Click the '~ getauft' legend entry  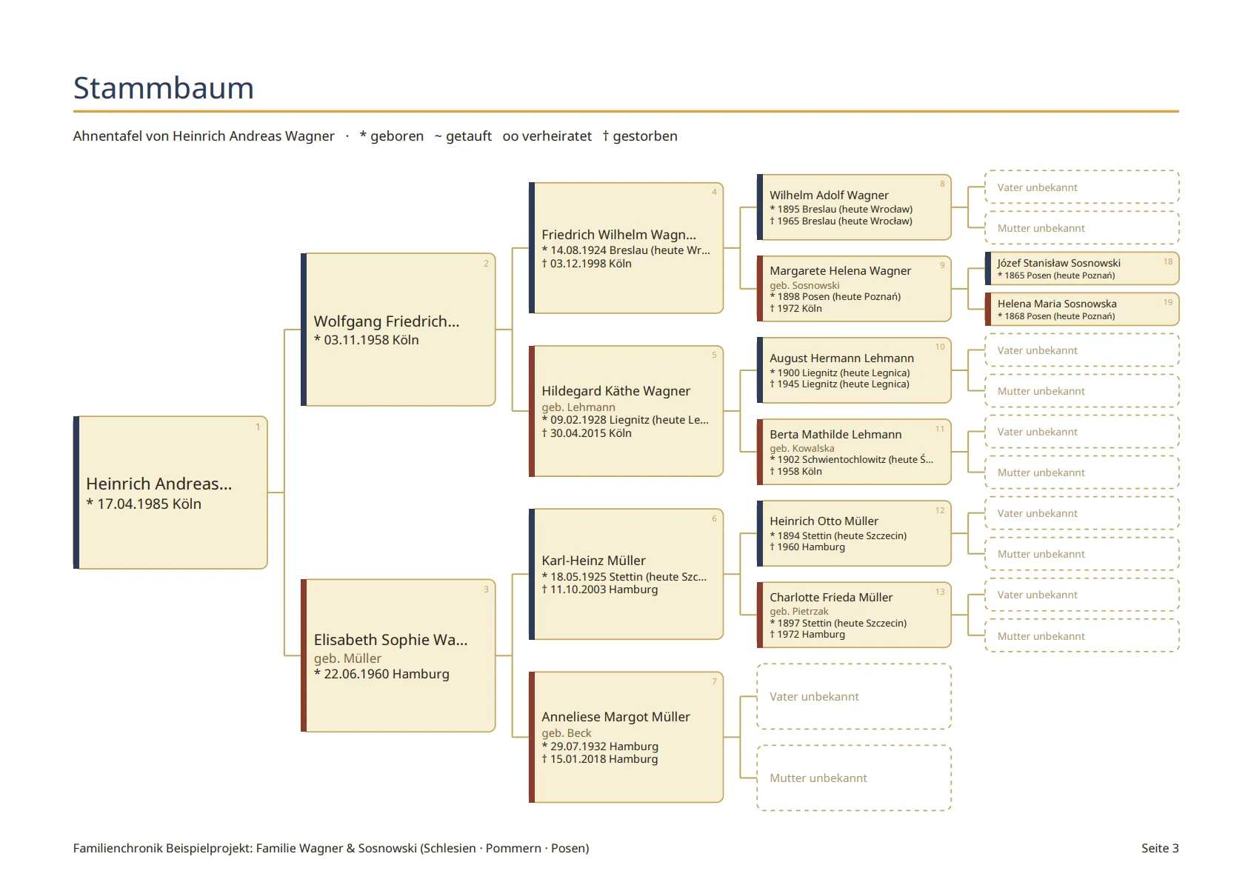point(463,136)
